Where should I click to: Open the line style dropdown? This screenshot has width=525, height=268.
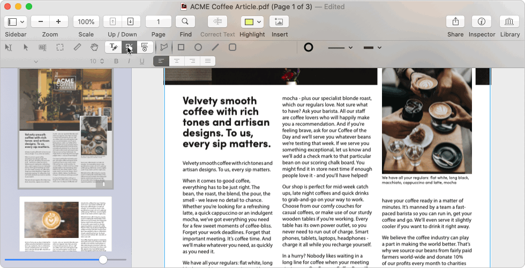(340, 48)
